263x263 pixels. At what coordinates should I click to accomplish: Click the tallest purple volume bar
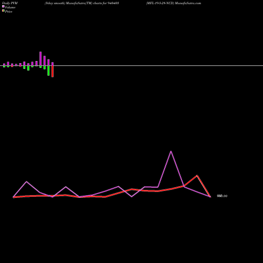[41, 58]
